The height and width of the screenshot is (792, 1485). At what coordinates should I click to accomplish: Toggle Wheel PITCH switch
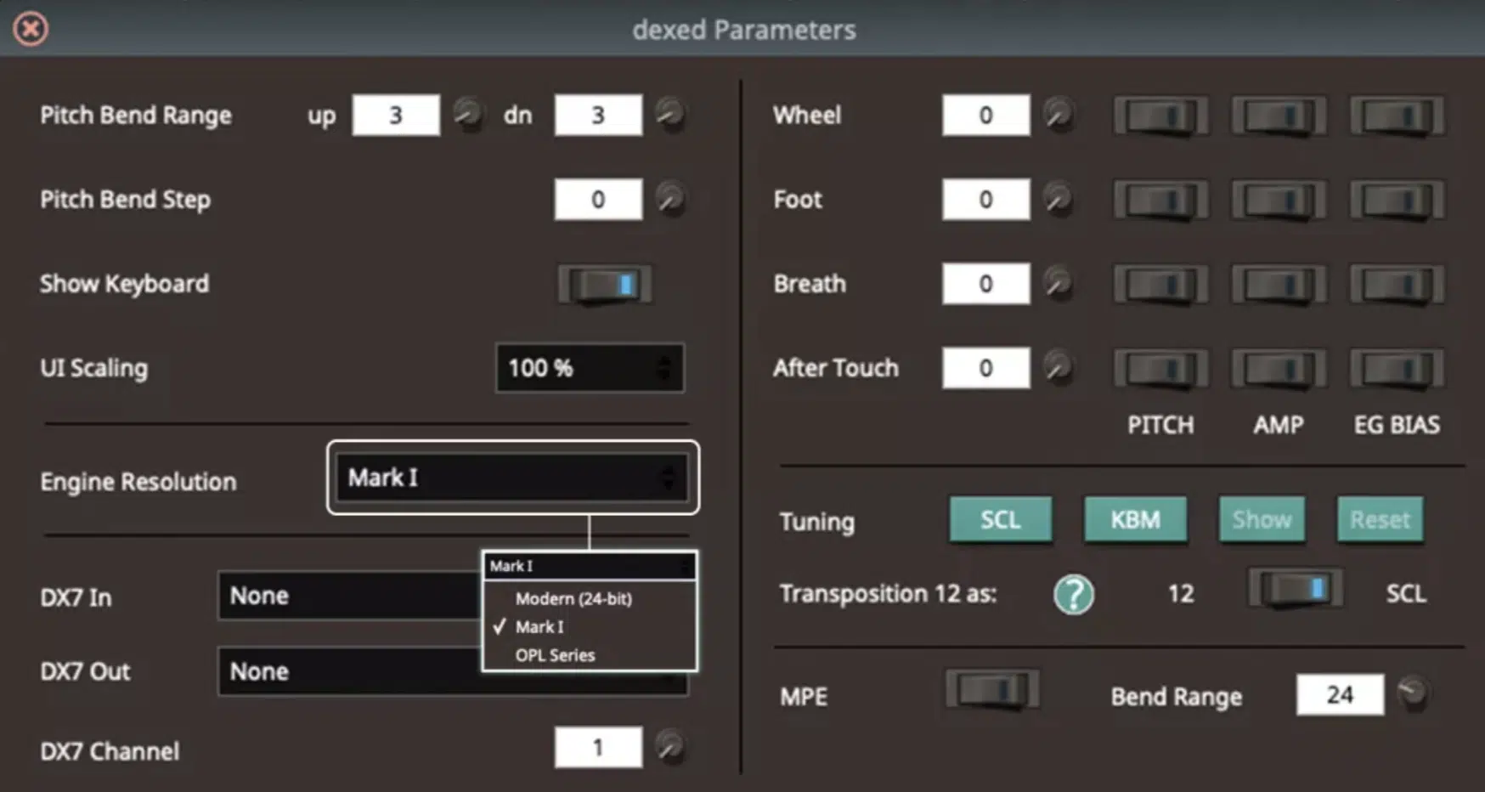1160,116
